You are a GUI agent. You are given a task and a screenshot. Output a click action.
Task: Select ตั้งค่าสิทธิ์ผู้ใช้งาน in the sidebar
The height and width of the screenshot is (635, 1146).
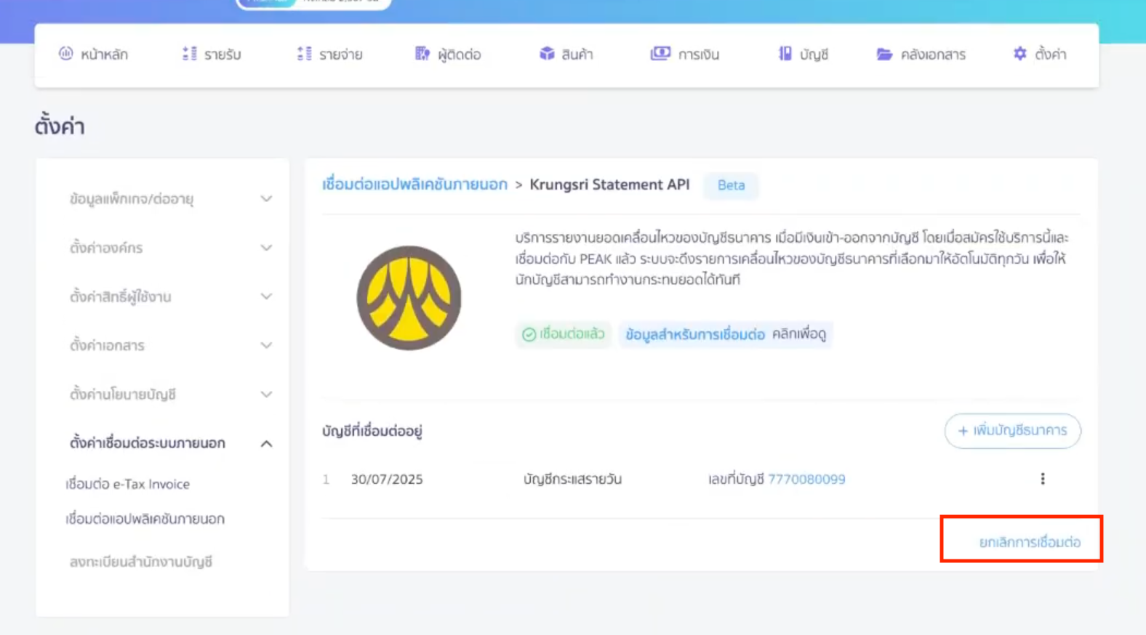pyautogui.click(x=121, y=296)
